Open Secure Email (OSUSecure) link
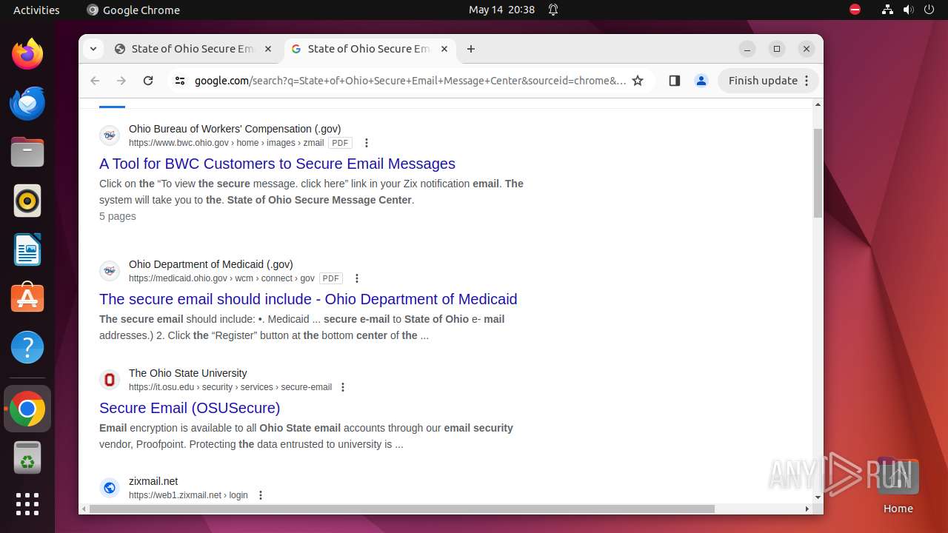948x533 pixels. coord(190,408)
